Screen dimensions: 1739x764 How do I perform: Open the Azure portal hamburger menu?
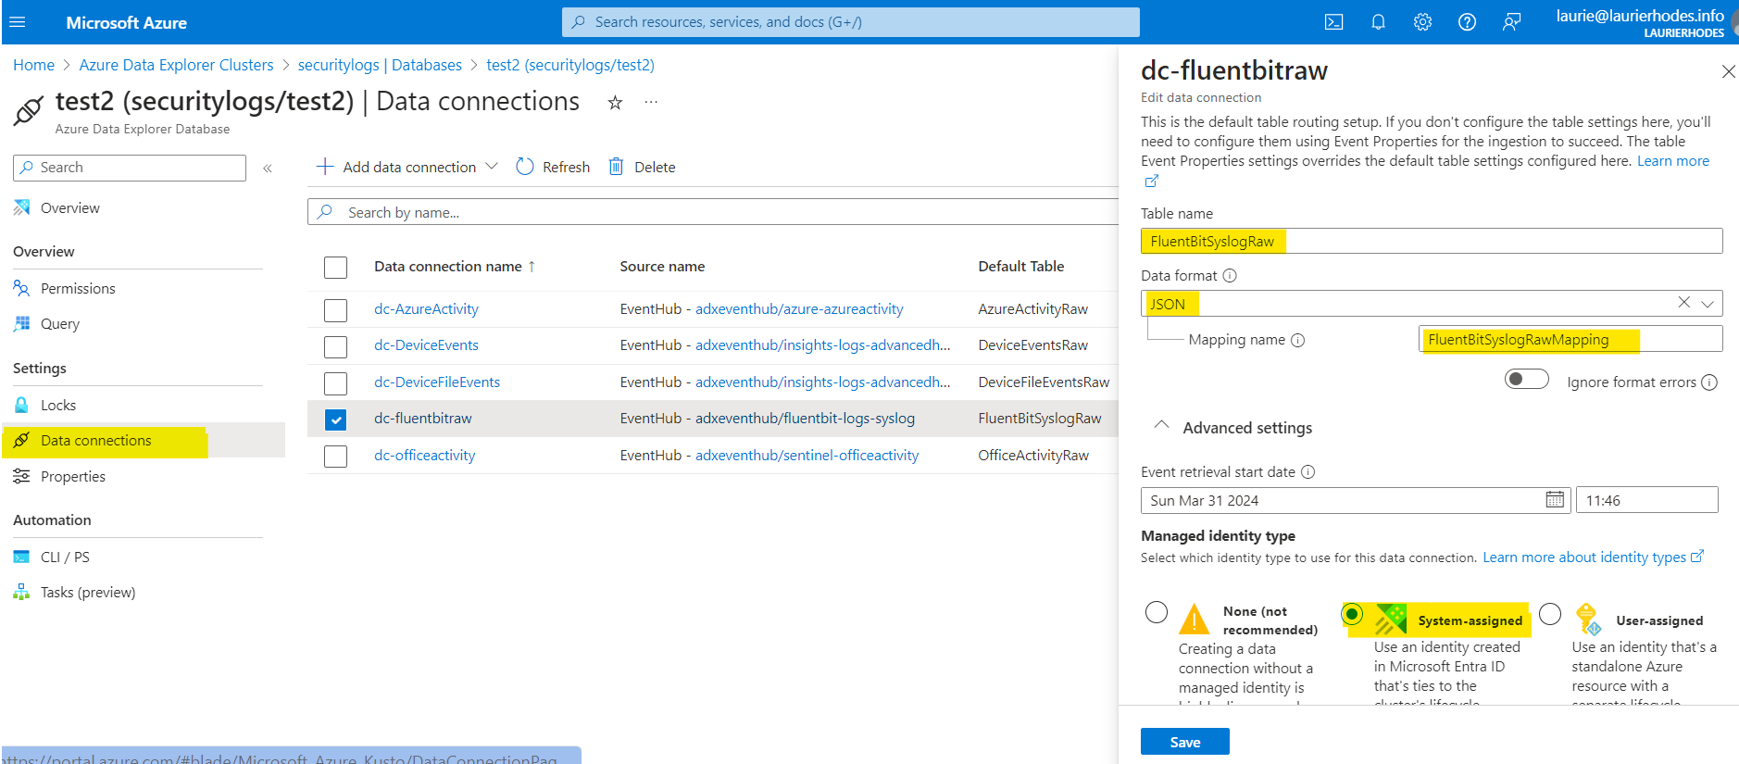pos(18,22)
